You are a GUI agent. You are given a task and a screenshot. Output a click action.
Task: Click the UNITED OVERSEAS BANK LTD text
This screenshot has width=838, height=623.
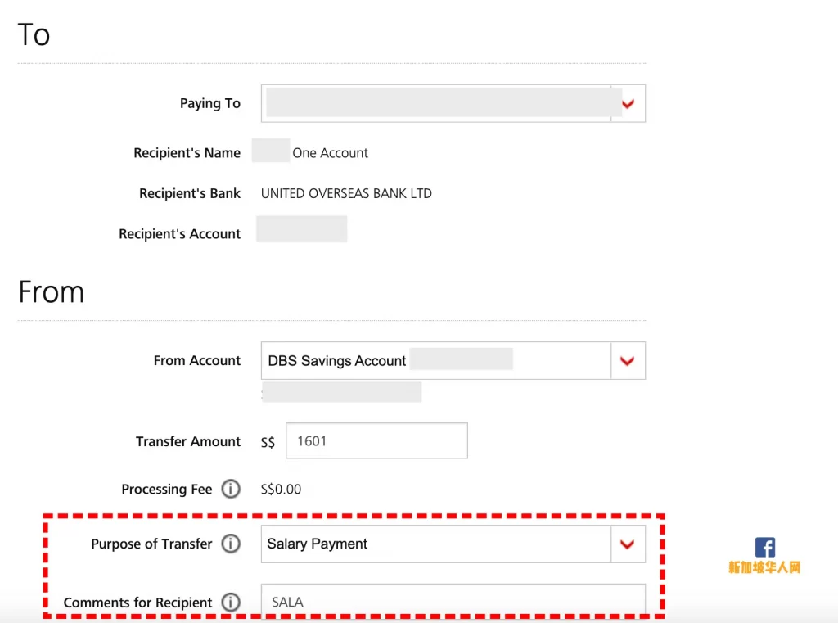point(346,193)
